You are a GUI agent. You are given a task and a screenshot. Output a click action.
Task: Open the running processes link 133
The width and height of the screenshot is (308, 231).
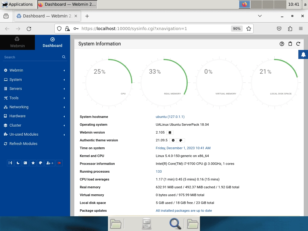pyautogui.click(x=159, y=171)
